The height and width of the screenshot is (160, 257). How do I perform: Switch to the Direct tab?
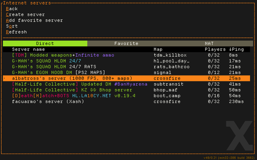(45, 43)
